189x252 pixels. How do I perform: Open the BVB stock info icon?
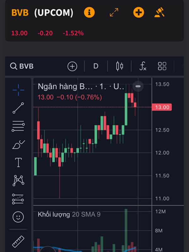(x=89, y=12)
